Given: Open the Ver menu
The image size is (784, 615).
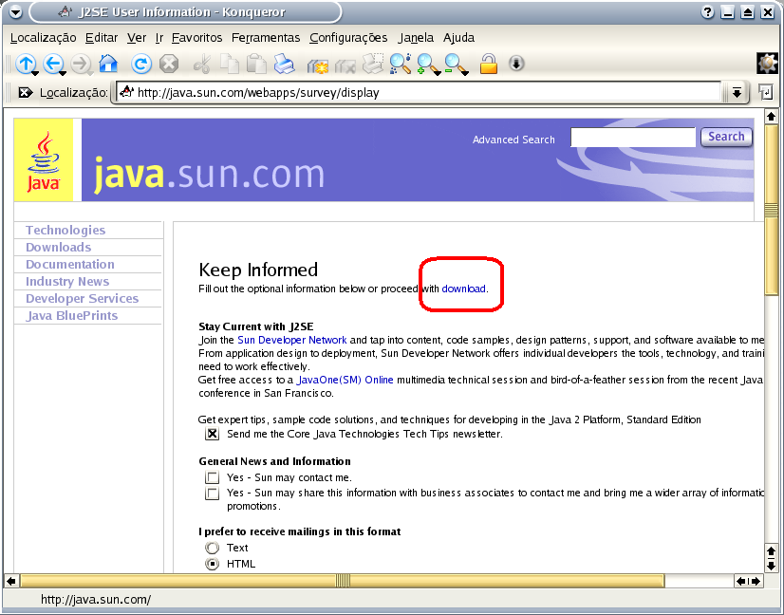Looking at the screenshot, I should [x=137, y=38].
